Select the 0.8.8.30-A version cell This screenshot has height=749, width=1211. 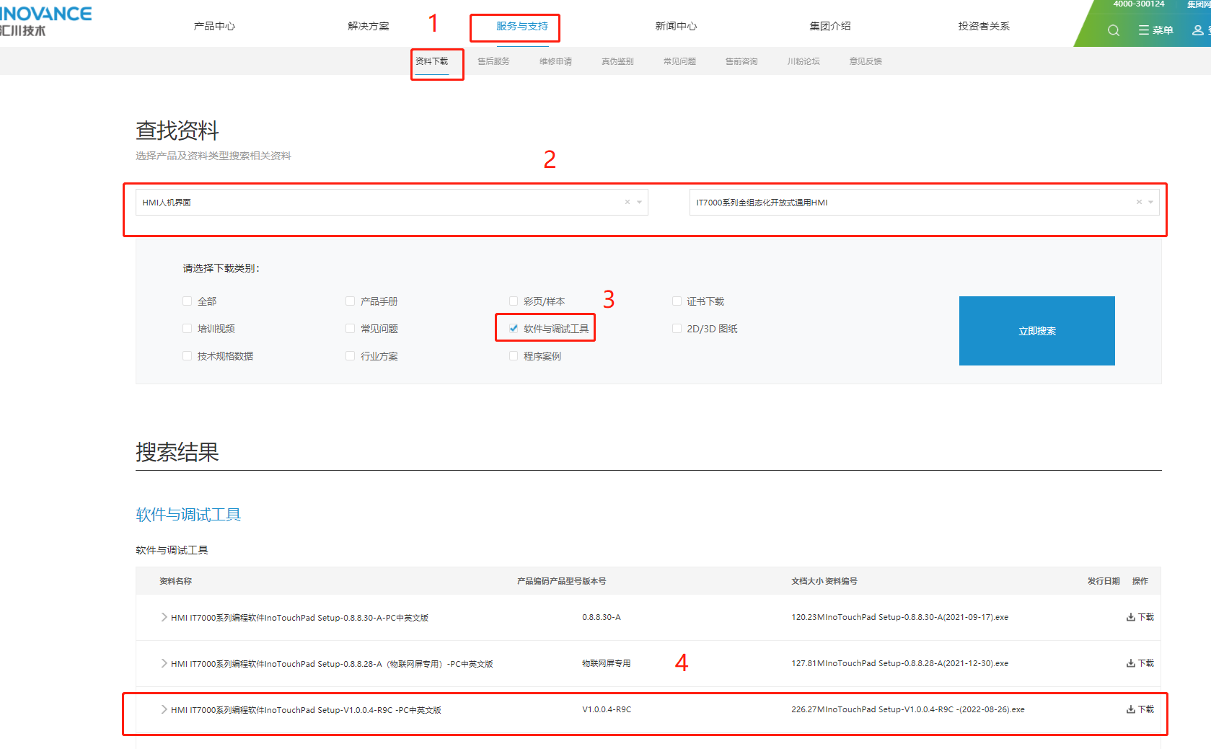pos(602,617)
